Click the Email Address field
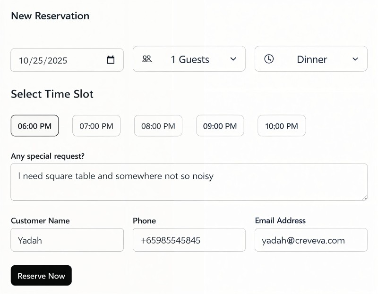The width and height of the screenshot is (378, 294). tap(311, 240)
